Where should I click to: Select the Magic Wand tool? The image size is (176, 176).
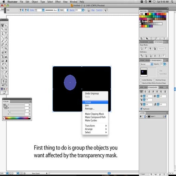tap(2, 29)
